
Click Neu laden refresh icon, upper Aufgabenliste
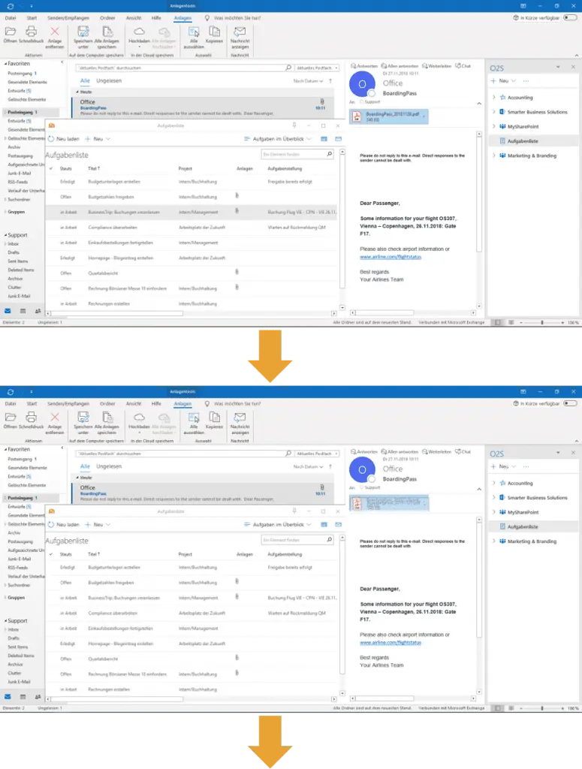pos(51,139)
